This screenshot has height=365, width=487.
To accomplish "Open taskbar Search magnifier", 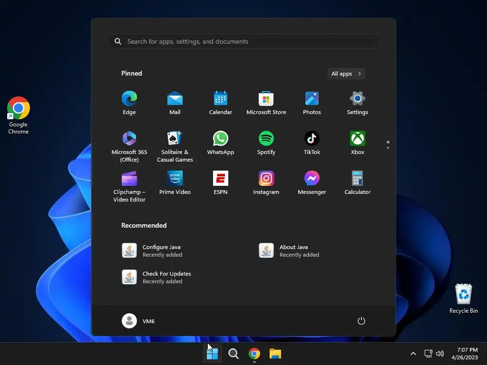I will coord(233,354).
